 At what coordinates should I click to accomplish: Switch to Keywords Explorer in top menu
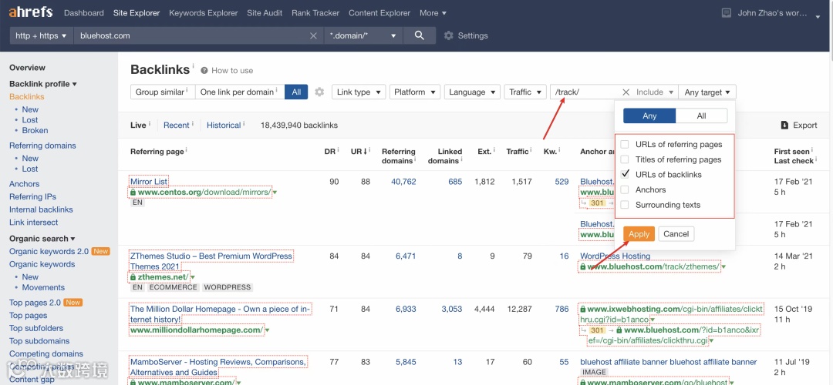204,13
